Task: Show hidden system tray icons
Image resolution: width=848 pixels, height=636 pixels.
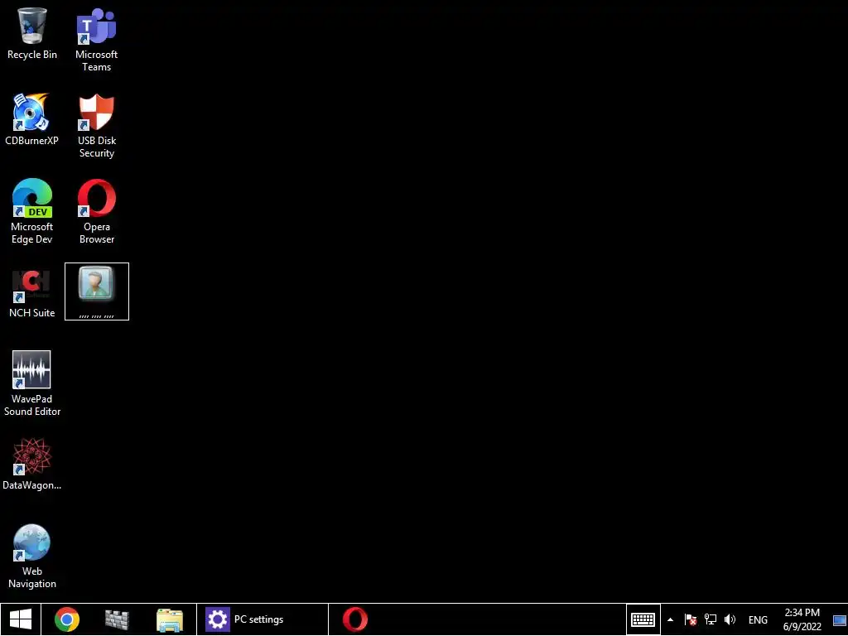Action: click(670, 619)
